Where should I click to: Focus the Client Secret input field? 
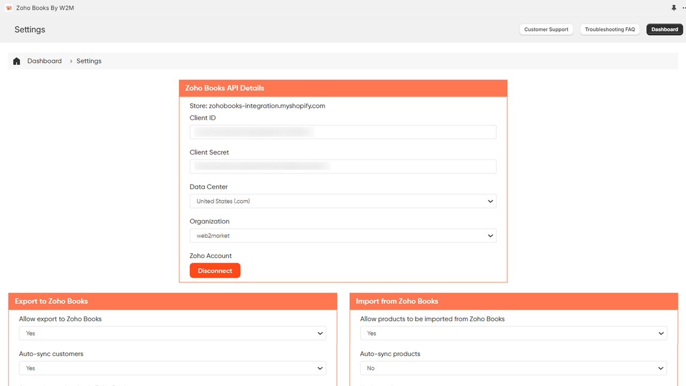pos(343,166)
